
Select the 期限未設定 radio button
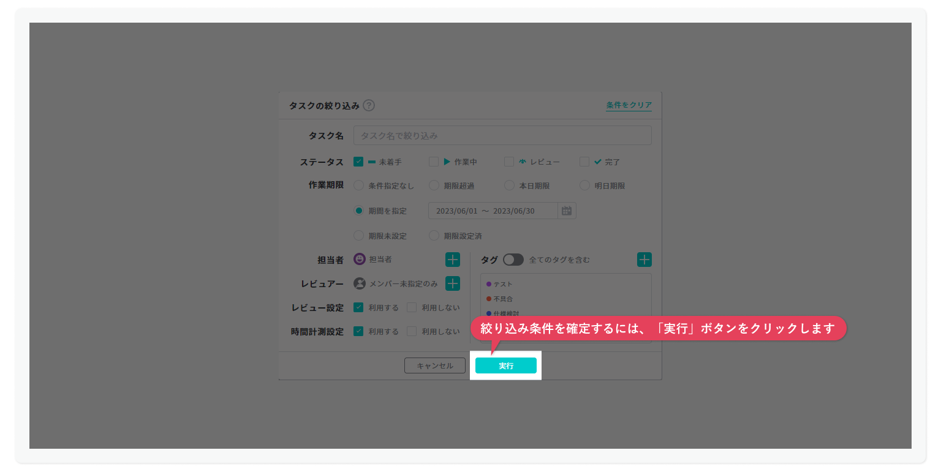pyautogui.click(x=359, y=235)
